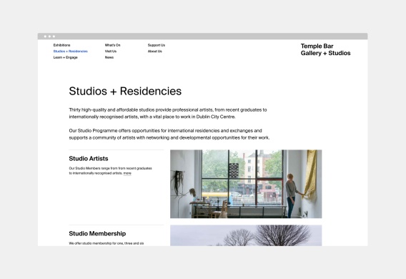Open the Learn + Engage menu item
The image size is (406, 279).
66,57
